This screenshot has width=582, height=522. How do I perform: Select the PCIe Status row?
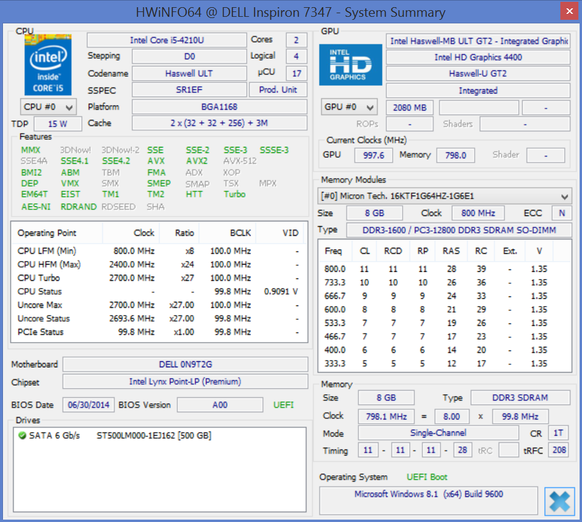[x=159, y=332]
